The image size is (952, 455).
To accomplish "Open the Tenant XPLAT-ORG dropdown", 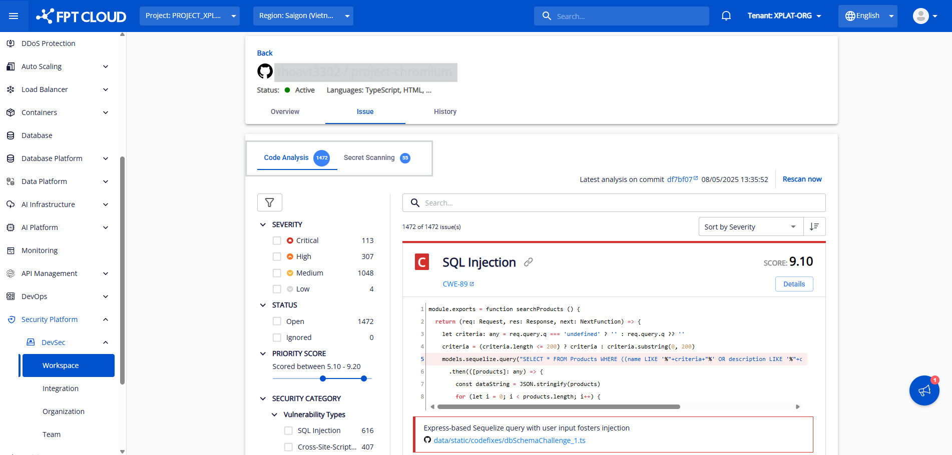I will pos(784,16).
